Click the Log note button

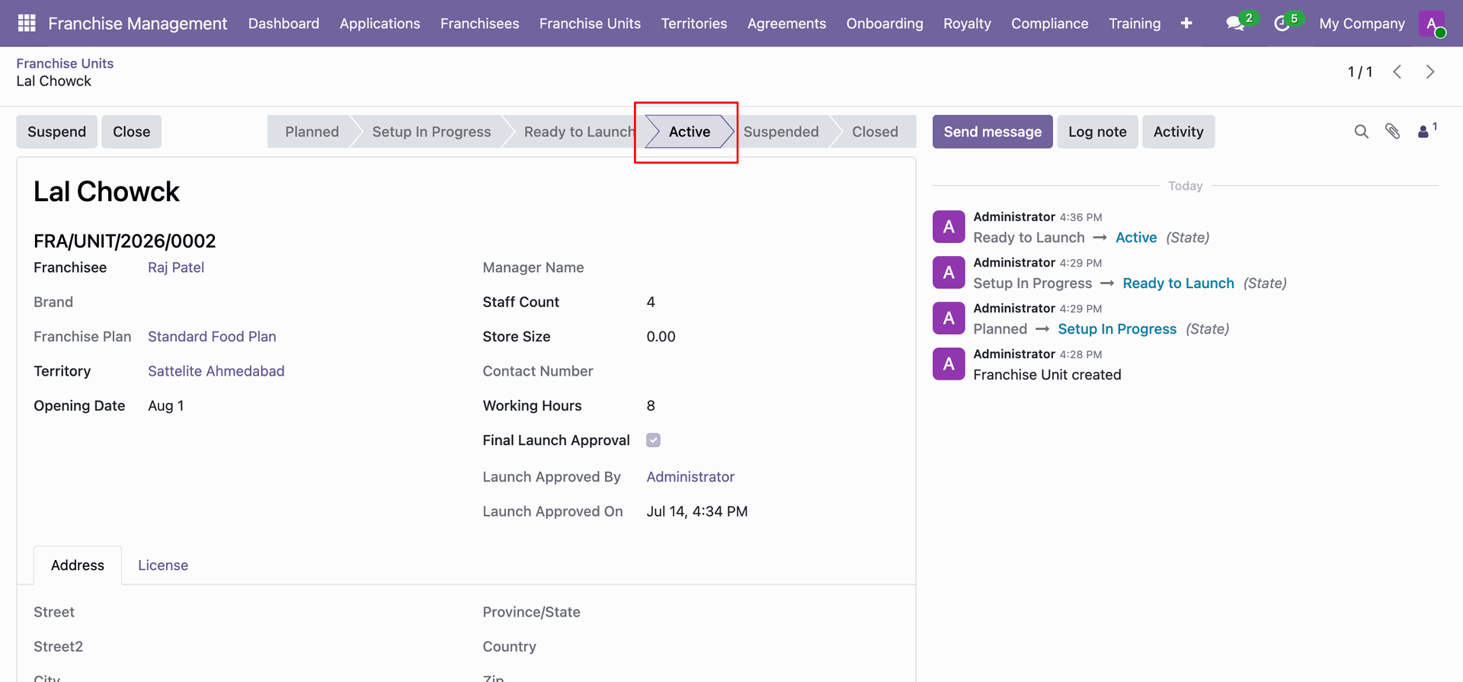[1097, 132]
